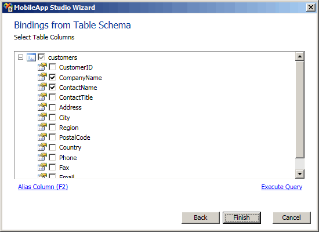The width and height of the screenshot is (319, 232).
Task: Click the column icon beside Region
Action: pyautogui.click(x=42, y=128)
